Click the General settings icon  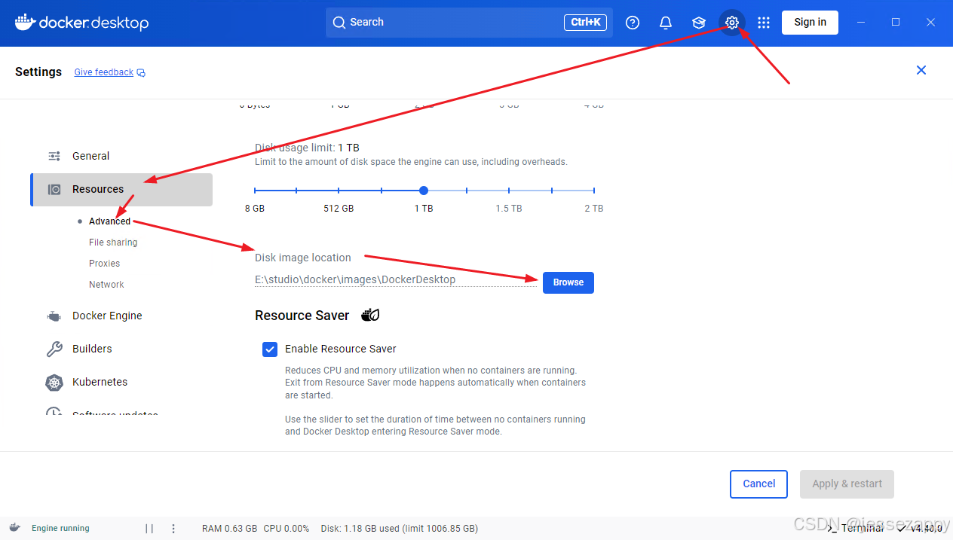[x=54, y=156]
